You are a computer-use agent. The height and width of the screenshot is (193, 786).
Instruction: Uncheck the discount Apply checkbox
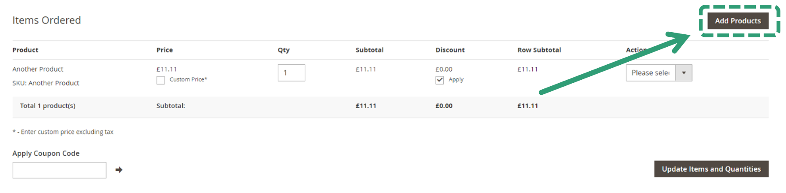pos(439,80)
